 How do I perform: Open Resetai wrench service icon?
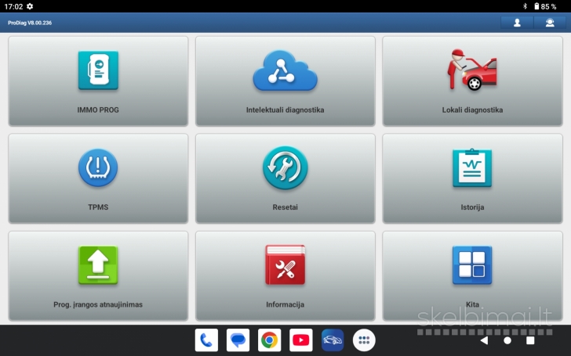click(x=285, y=168)
